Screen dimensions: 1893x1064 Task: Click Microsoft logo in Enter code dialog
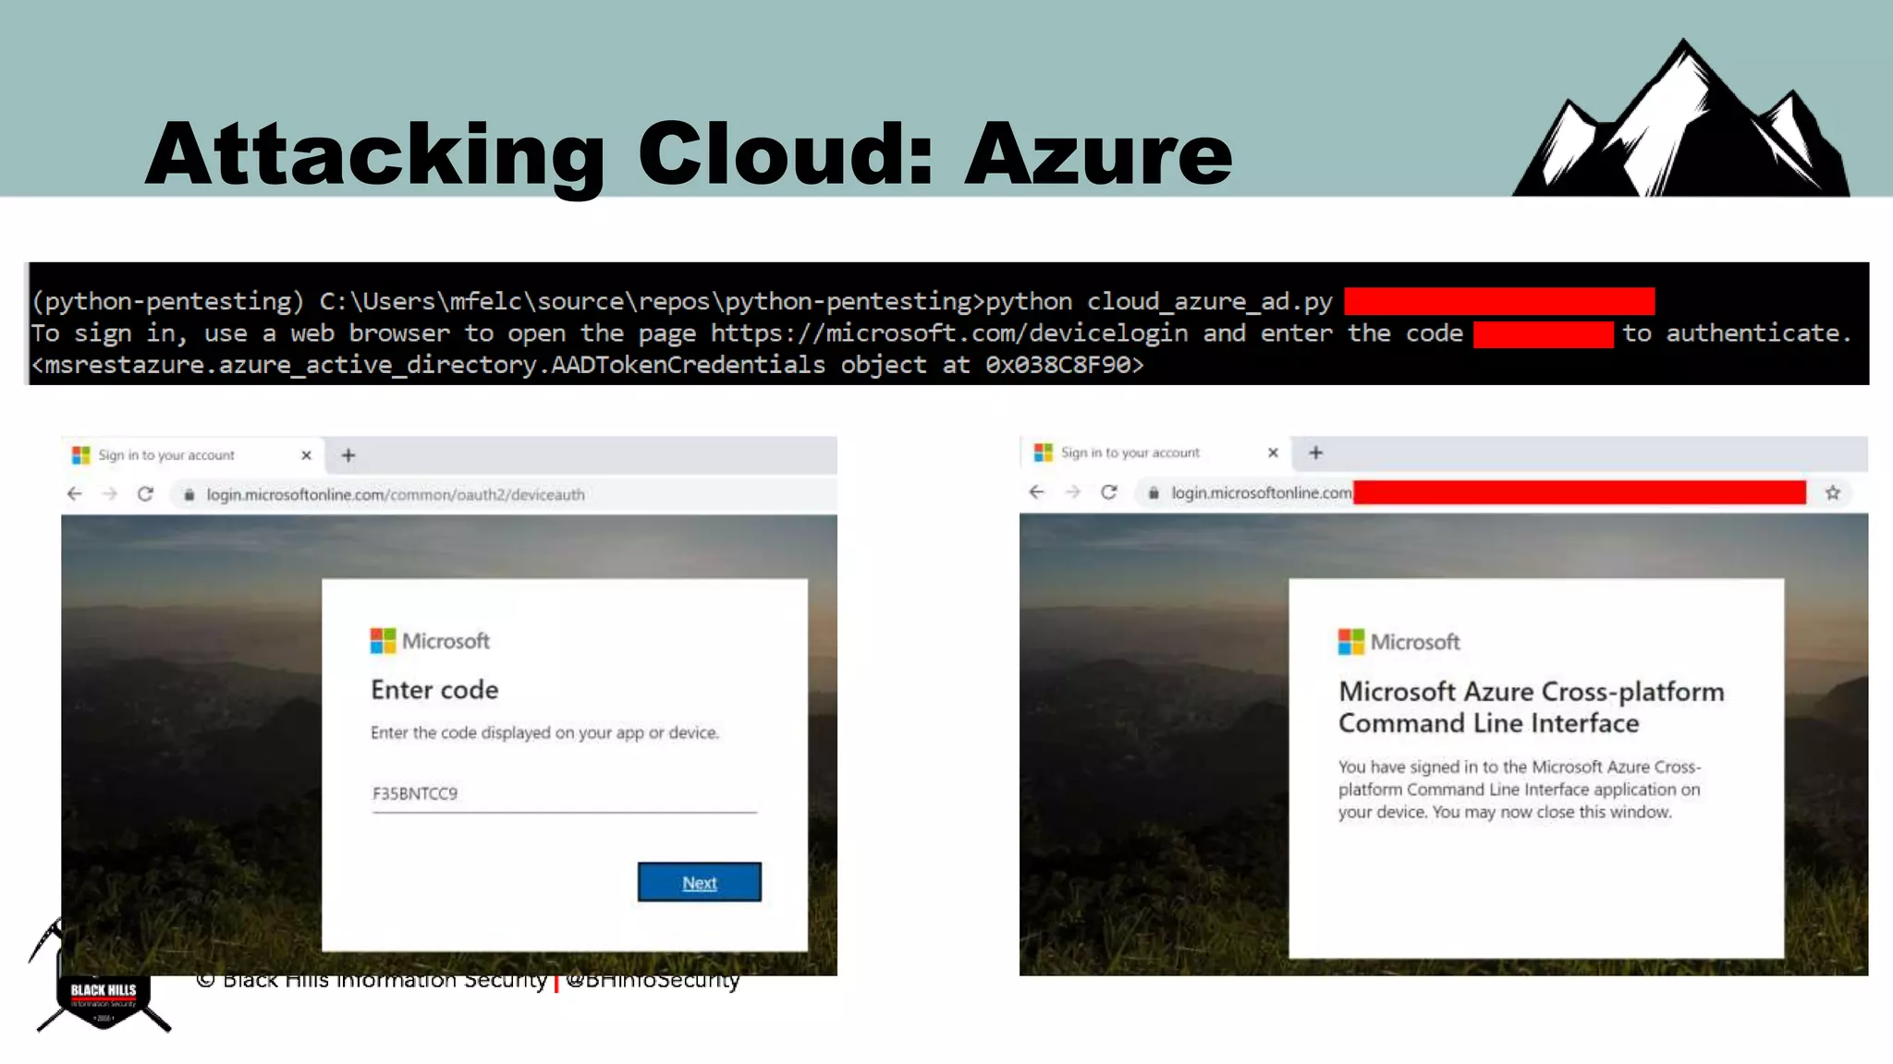click(430, 641)
